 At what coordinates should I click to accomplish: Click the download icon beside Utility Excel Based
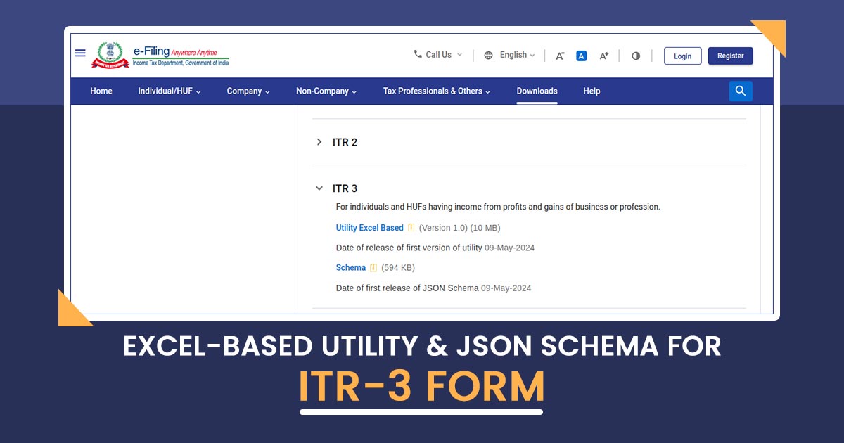(411, 227)
